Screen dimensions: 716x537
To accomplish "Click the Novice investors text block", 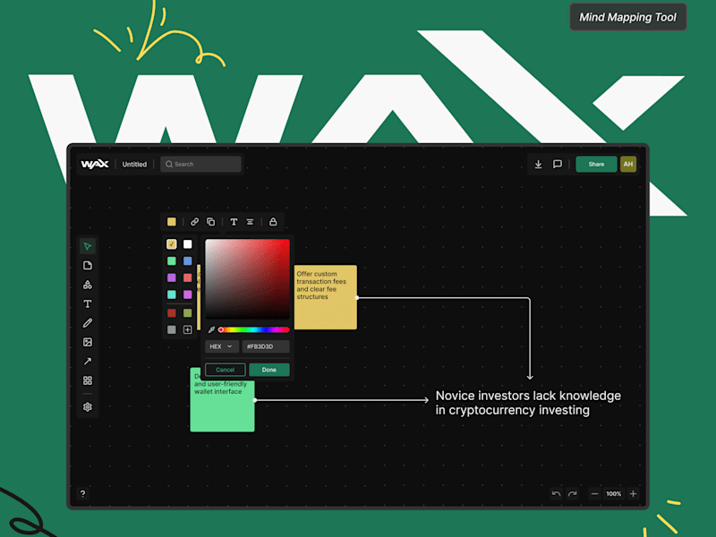I will click(x=528, y=403).
